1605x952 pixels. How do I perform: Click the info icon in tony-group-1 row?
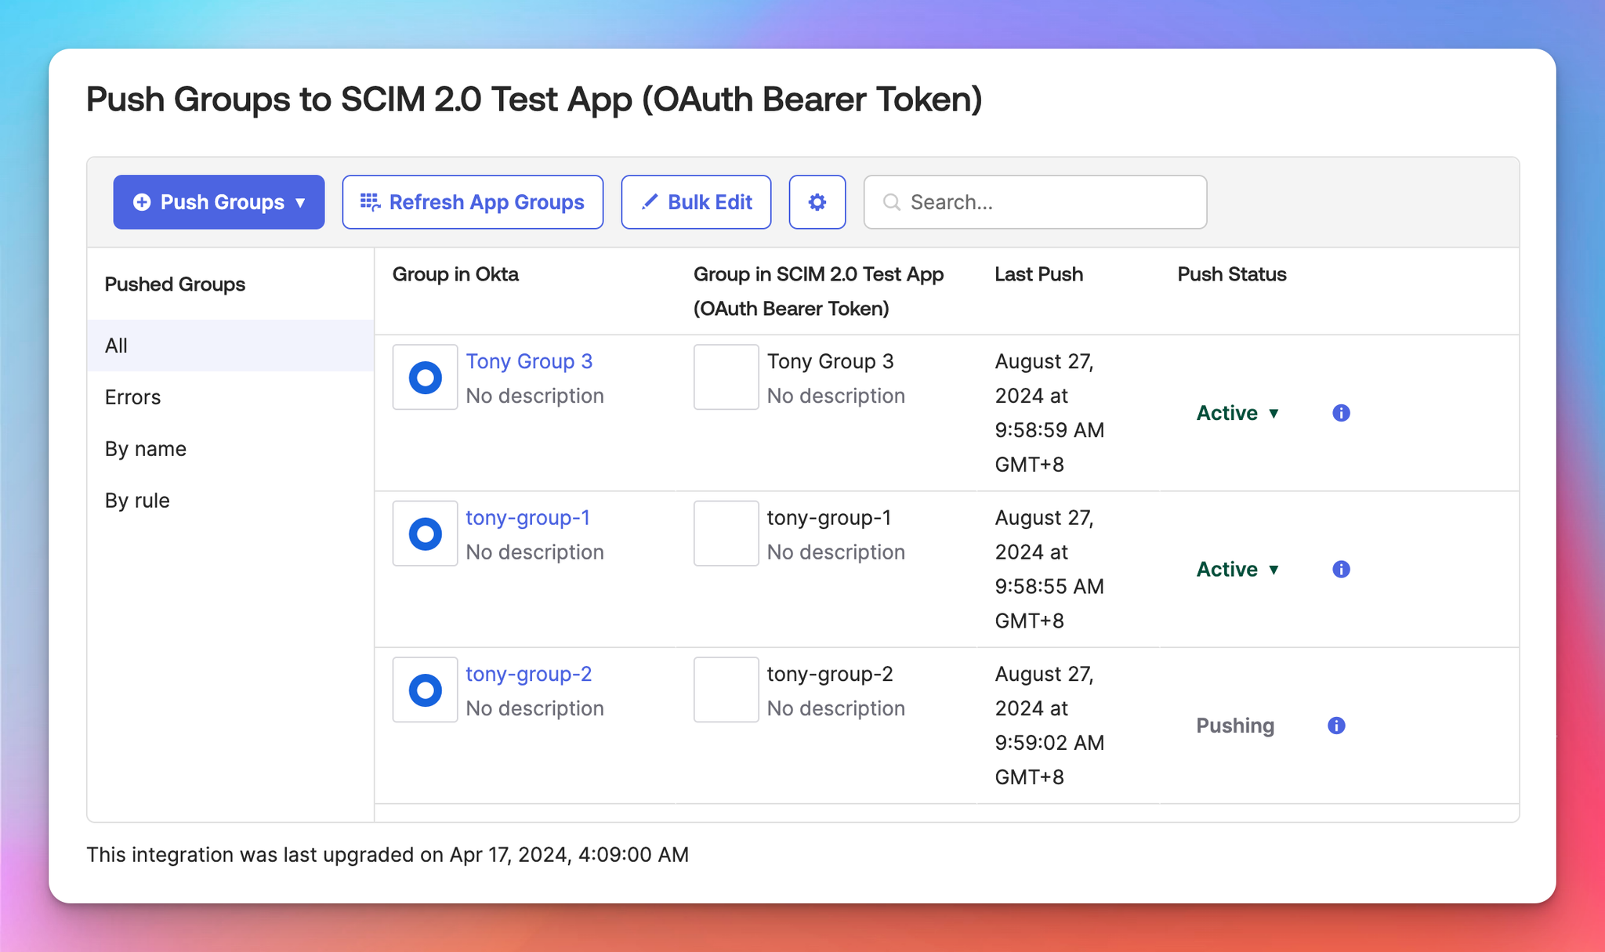click(x=1341, y=570)
